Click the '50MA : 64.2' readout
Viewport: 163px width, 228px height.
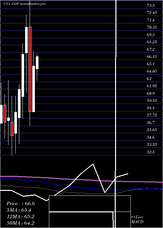pyautogui.click(x=21, y=223)
